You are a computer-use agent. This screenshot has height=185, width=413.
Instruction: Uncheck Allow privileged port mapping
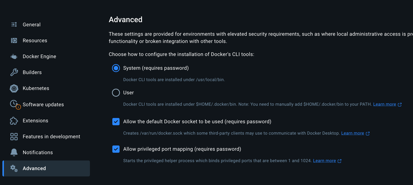pyautogui.click(x=116, y=149)
